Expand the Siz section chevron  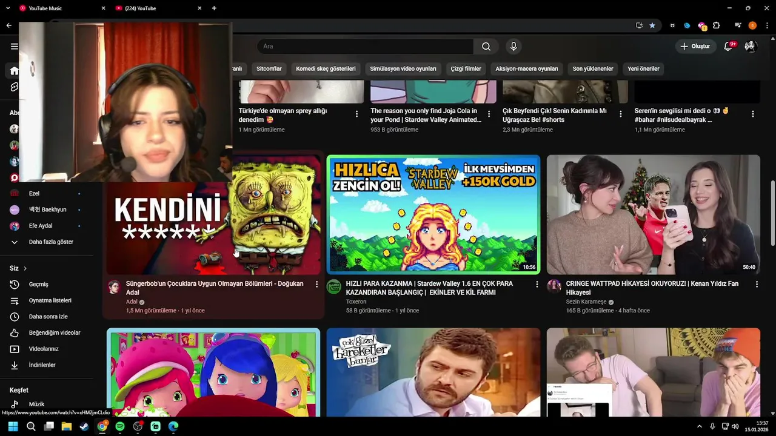pyautogui.click(x=25, y=268)
